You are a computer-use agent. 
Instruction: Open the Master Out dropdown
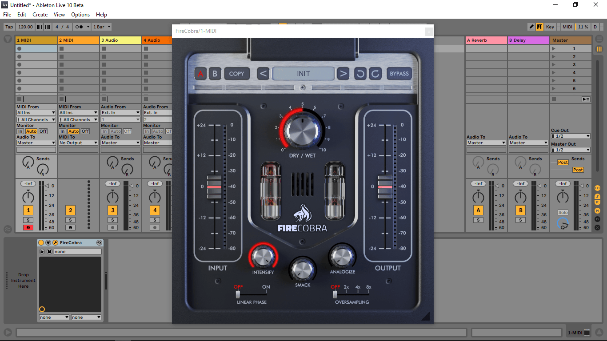571,150
